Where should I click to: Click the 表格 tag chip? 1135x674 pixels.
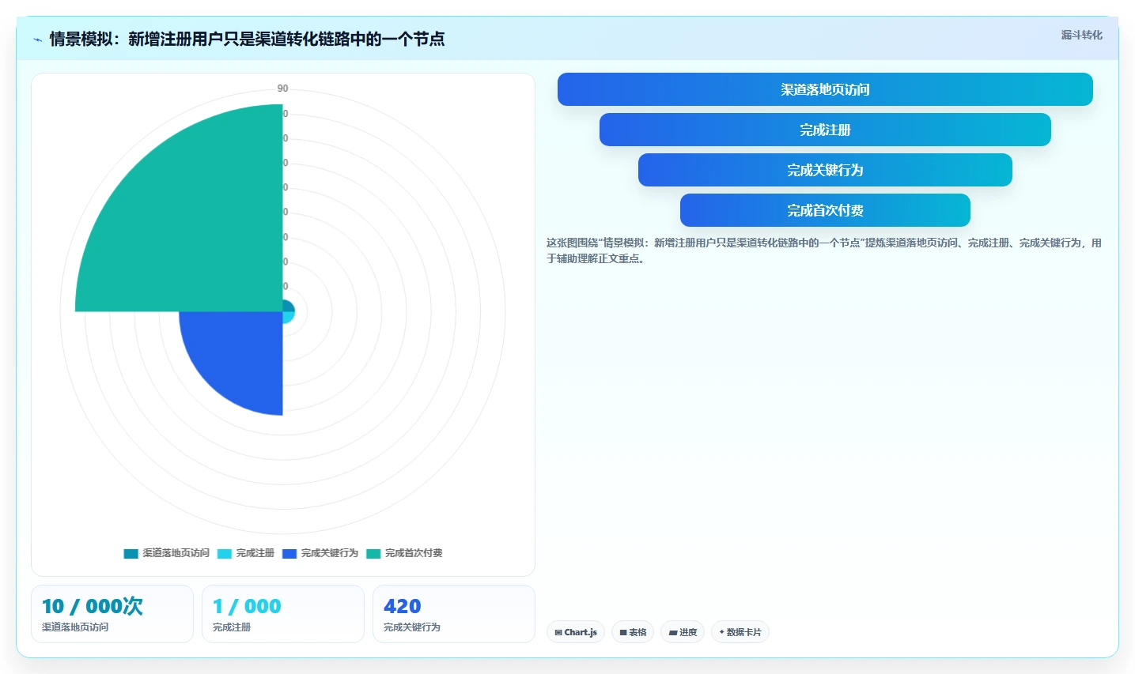click(x=633, y=632)
